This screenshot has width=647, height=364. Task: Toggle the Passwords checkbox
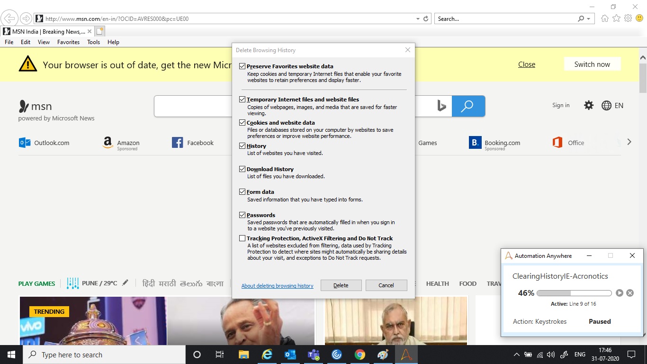243,215
